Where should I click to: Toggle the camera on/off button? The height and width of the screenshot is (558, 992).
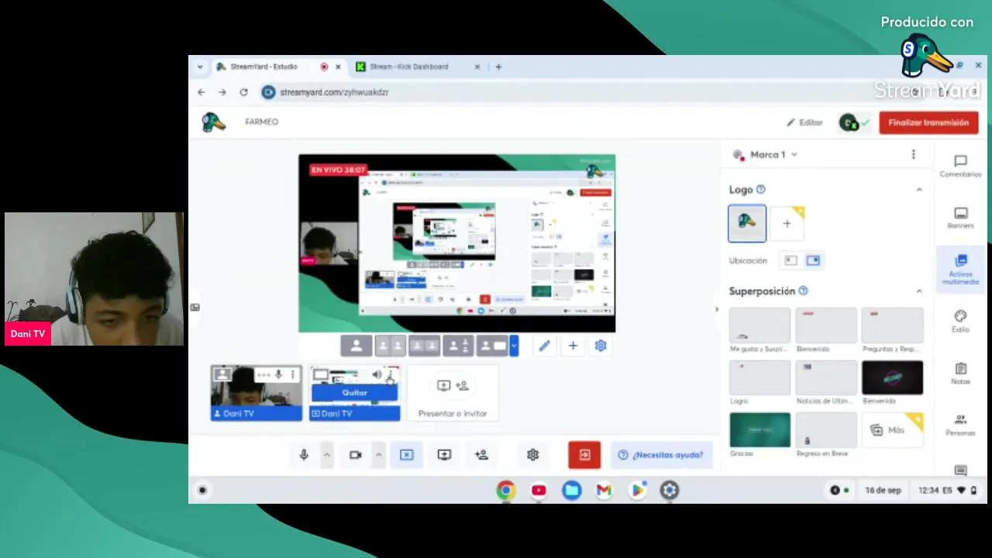click(x=356, y=455)
